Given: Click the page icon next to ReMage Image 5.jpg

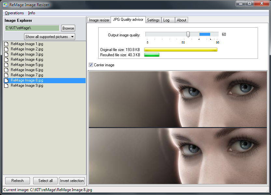Looking at the screenshot, I should pos(6,64).
